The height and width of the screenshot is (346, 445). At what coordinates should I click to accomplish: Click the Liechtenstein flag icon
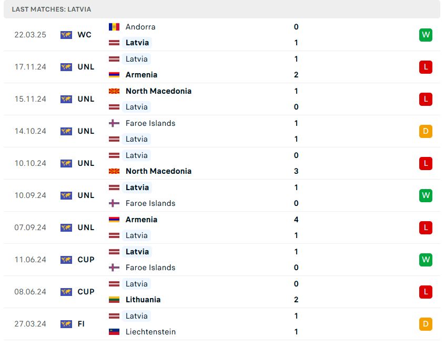(114, 332)
